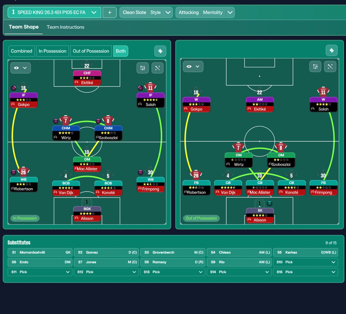Viewport: 346px width, 314px height.
Task: Switch pitch view to In Possession
Action: click(x=52, y=51)
